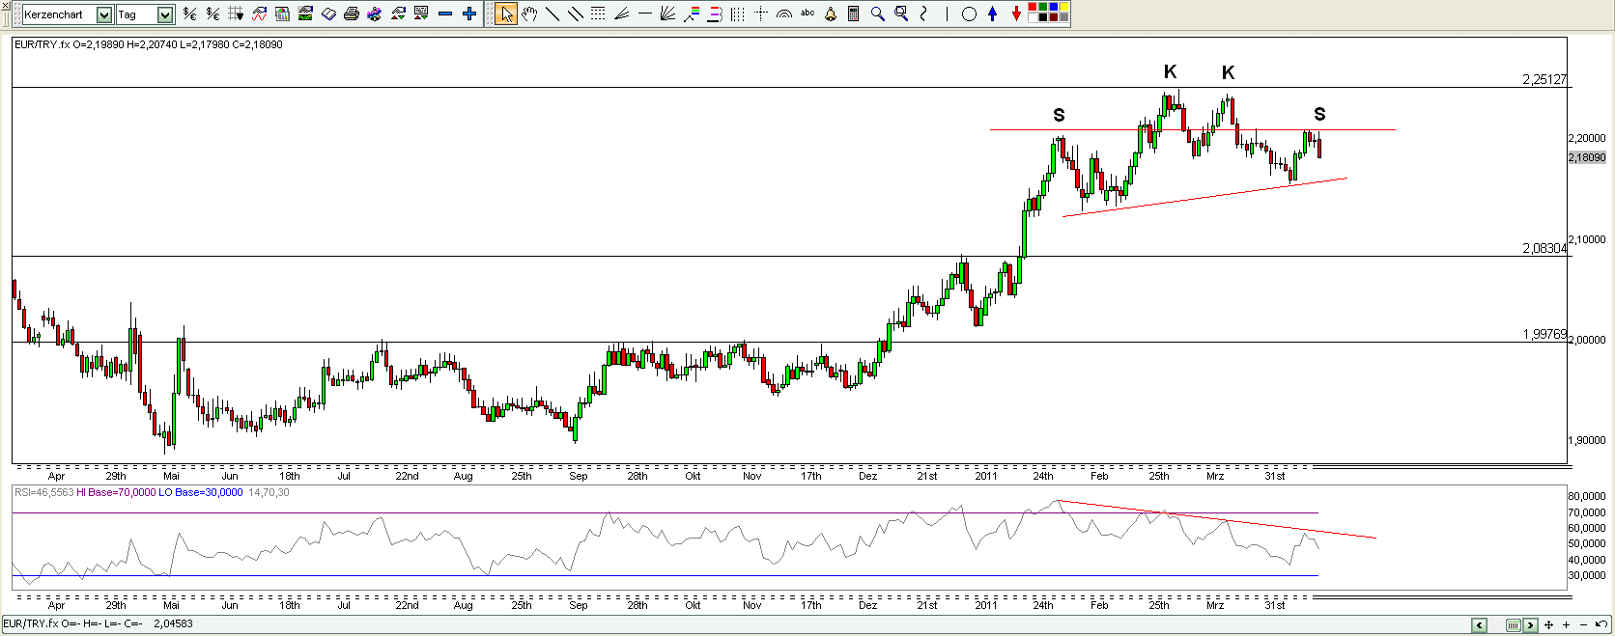
Task: Click the open book icon
Action: (x=328, y=14)
